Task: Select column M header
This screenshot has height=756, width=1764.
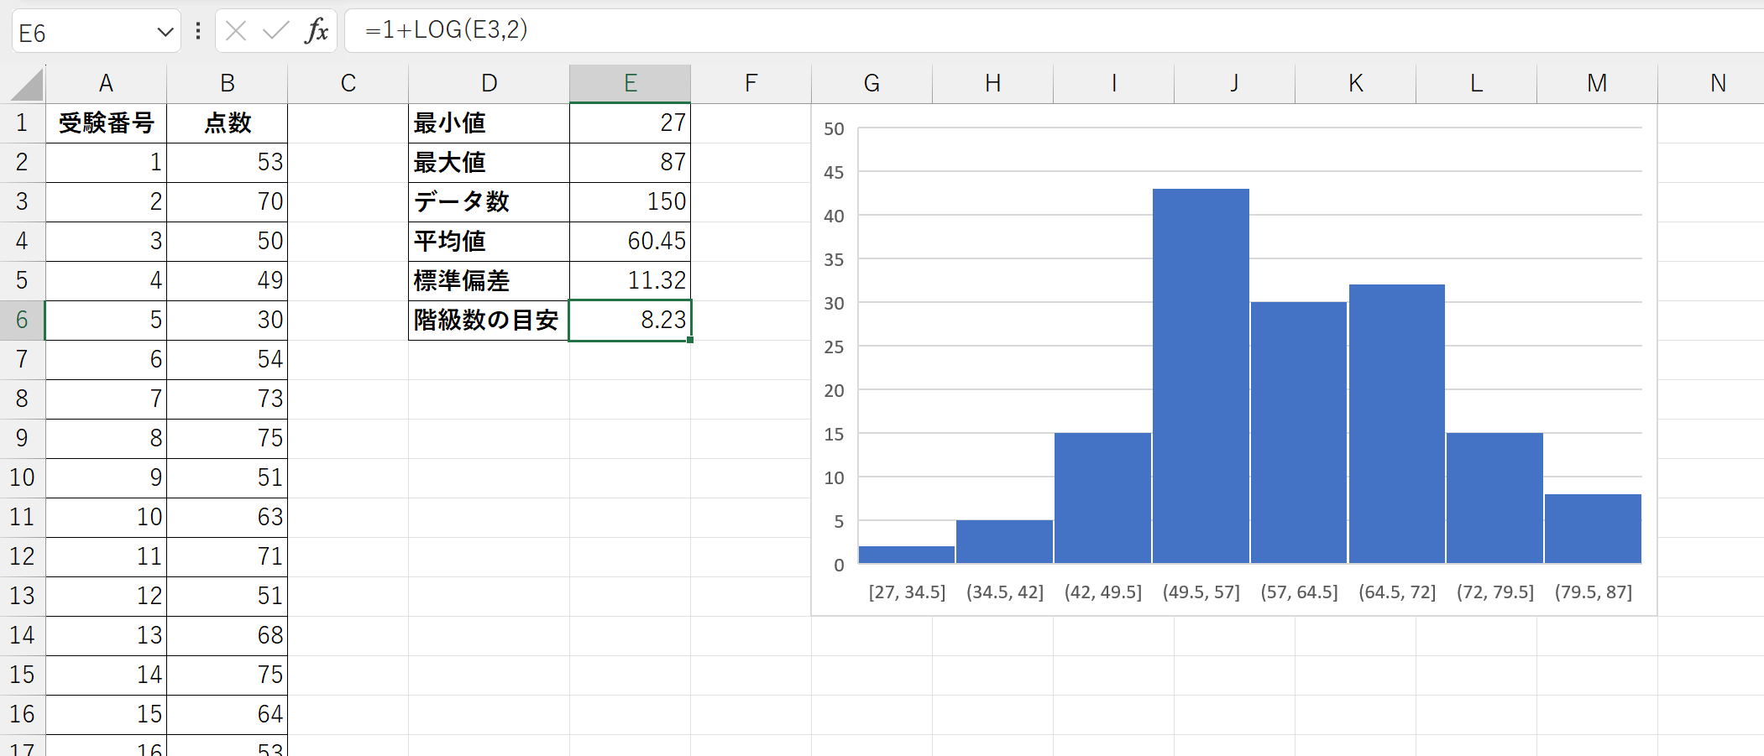Action: (x=1596, y=83)
